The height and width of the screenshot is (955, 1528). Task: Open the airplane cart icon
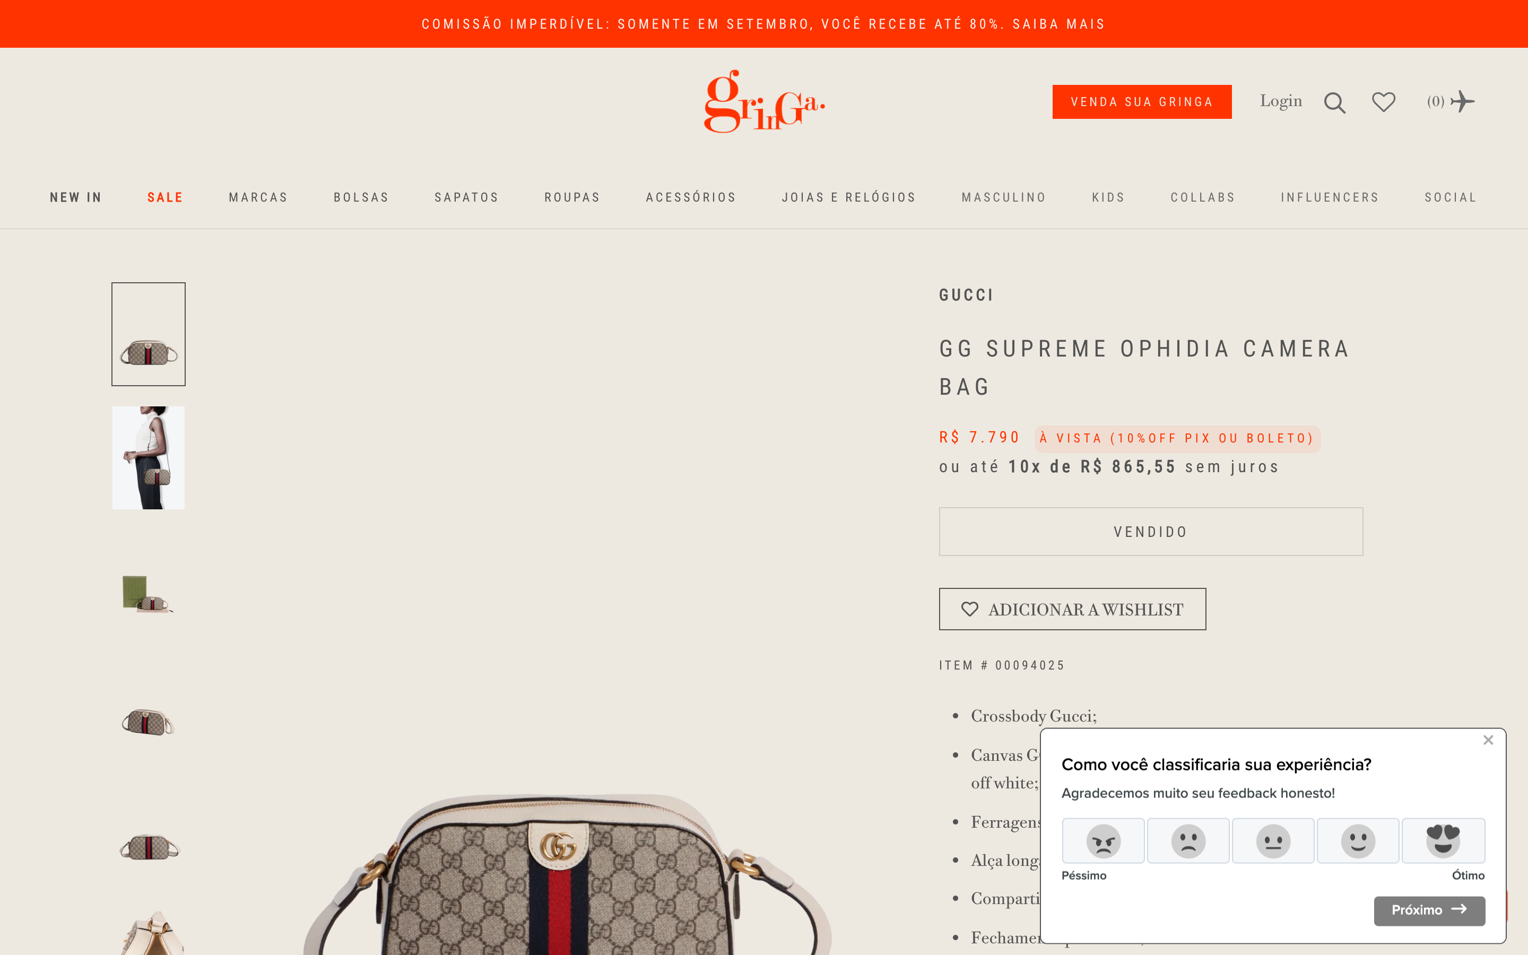(x=1462, y=101)
